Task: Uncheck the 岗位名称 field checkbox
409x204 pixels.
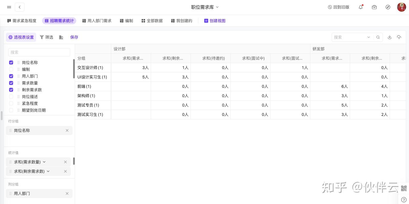Action: 11,63
